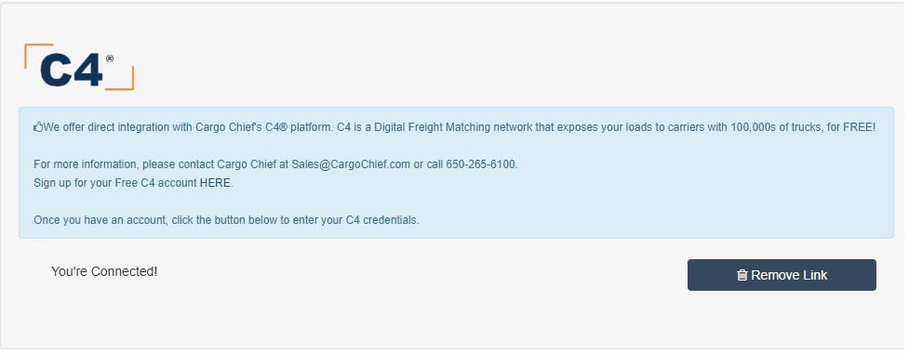This screenshot has width=909, height=353.
Task: Click the trash can icon on Remove Link
Action: (742, 275)
